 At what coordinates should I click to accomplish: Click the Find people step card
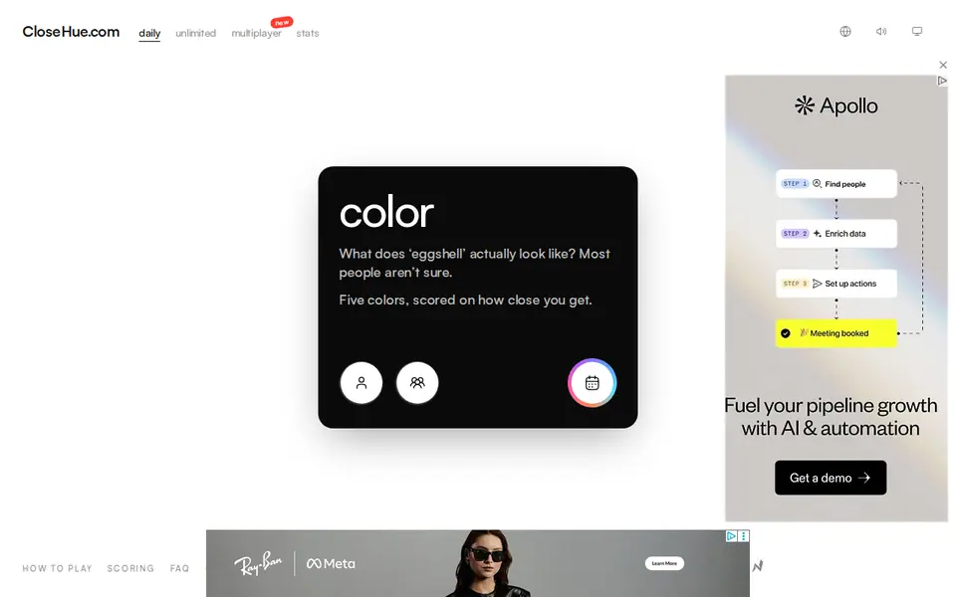click(836, 183)
